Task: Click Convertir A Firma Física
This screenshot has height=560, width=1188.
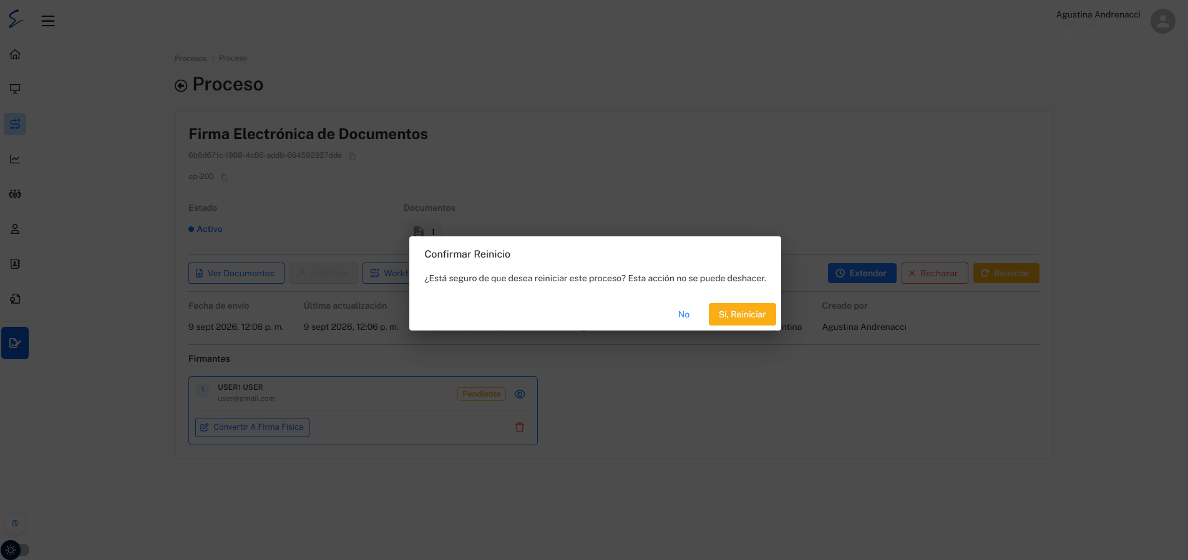Action: pos(252,427)
